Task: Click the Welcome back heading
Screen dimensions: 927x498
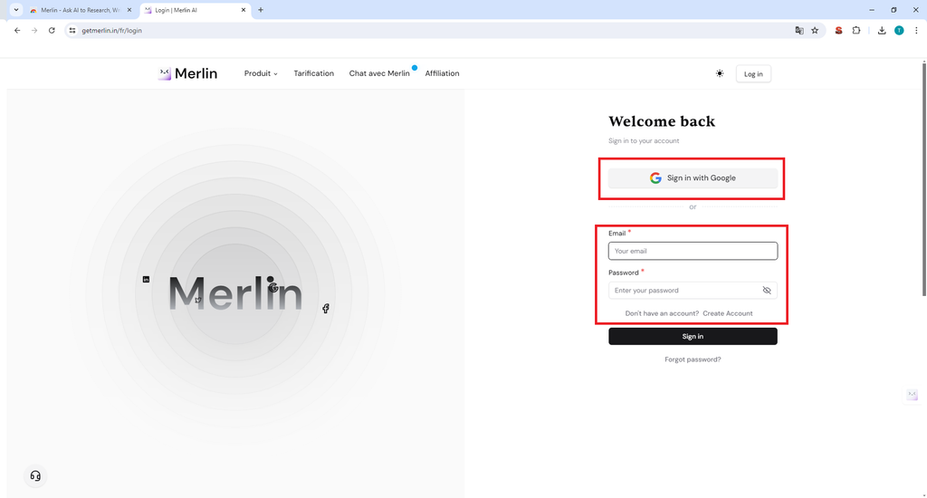Action: coord(662,121)
